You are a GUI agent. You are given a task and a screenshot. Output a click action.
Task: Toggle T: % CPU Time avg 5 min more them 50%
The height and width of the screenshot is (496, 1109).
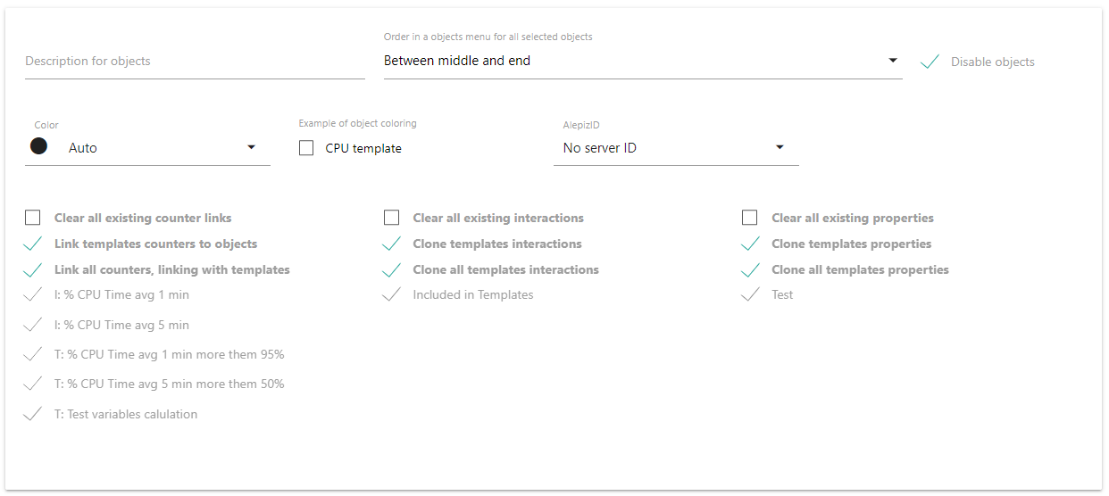pyautogui.click(x=33, y=384)
